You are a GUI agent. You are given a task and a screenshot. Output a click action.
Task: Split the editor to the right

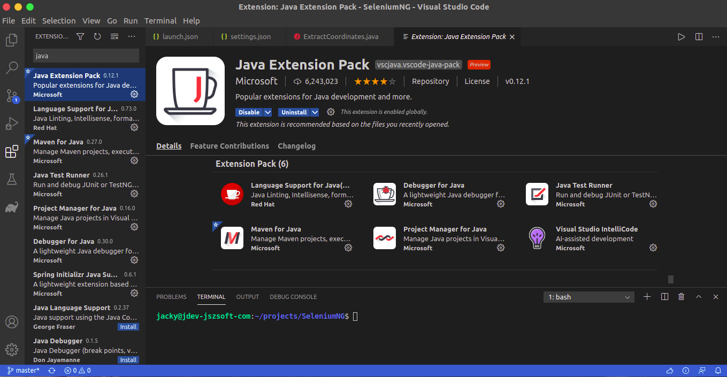coord(699,37)
